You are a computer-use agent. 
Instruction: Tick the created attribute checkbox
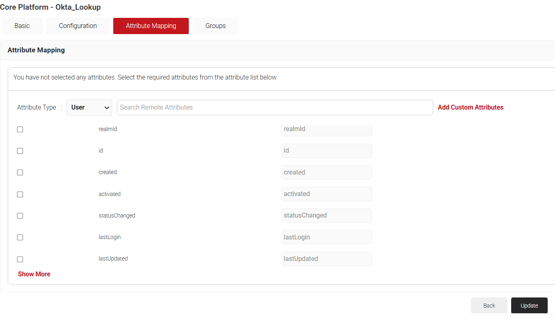pyautogui.click(x=20, y=172)
